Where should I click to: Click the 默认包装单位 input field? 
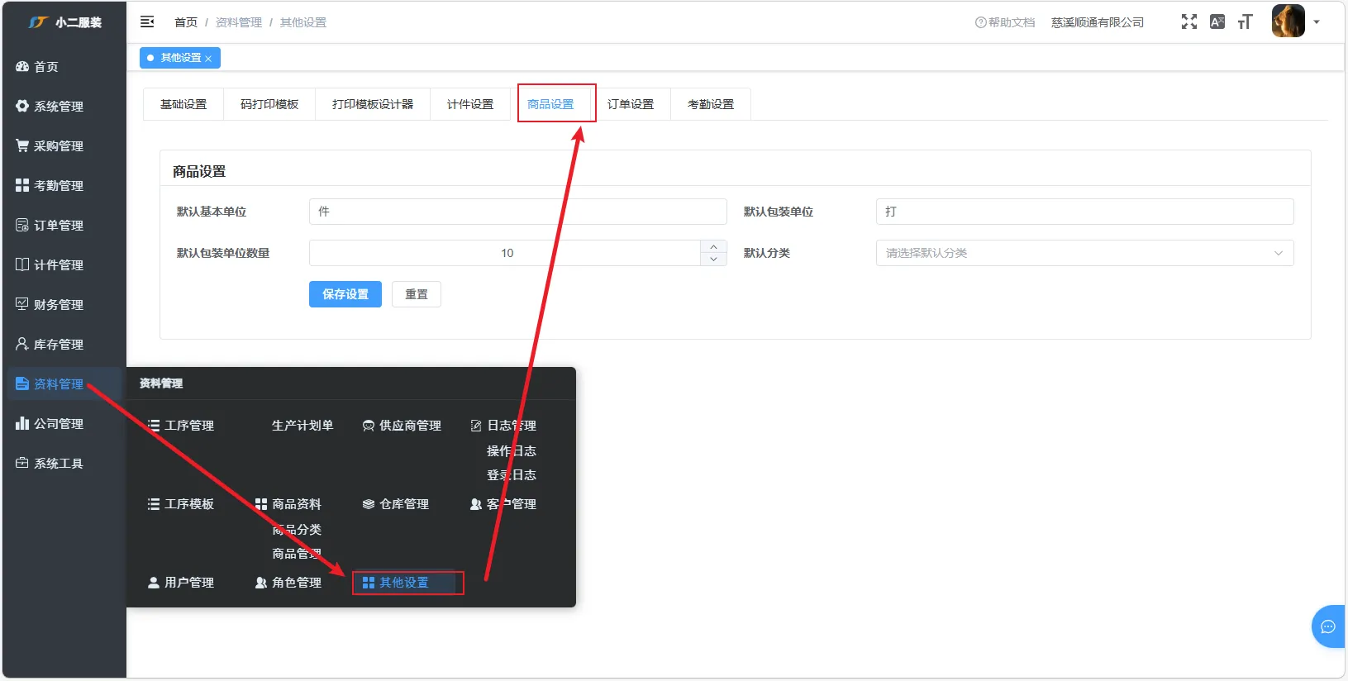[1085, 212]
